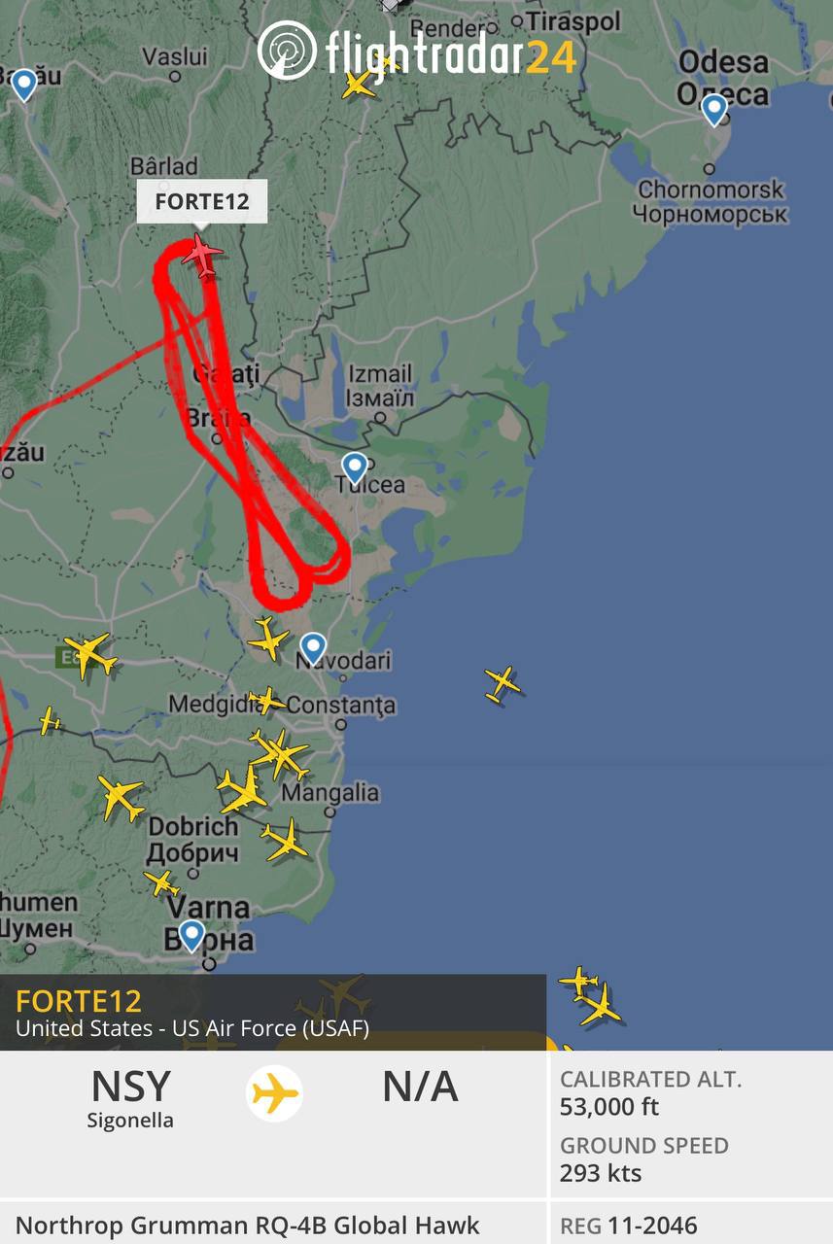Click the flightradar24 logo
Viewport: 833px width, 1244px height.
tap(418, 51)
